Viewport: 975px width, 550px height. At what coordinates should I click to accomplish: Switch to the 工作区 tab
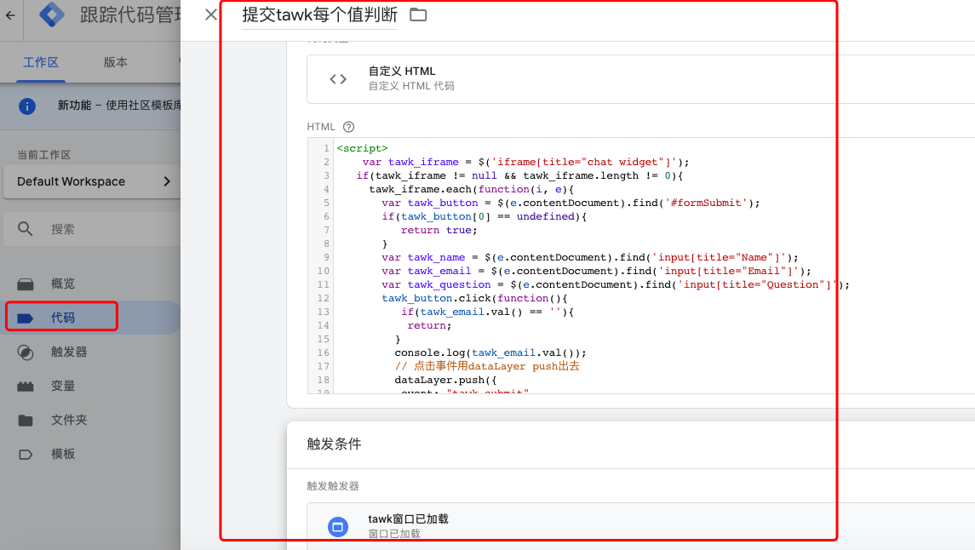pos(41,62)
